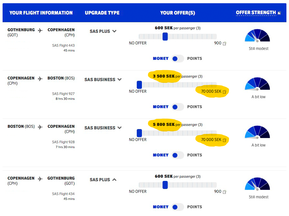
Task: Click the A bit low gauge for Flight 927
Action: pyautogui.click(x=257, y=84)
